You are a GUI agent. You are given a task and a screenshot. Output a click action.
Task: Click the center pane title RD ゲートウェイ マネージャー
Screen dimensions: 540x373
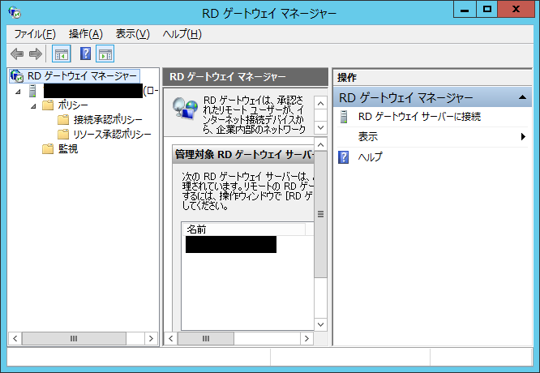click(x=228, y=76)
